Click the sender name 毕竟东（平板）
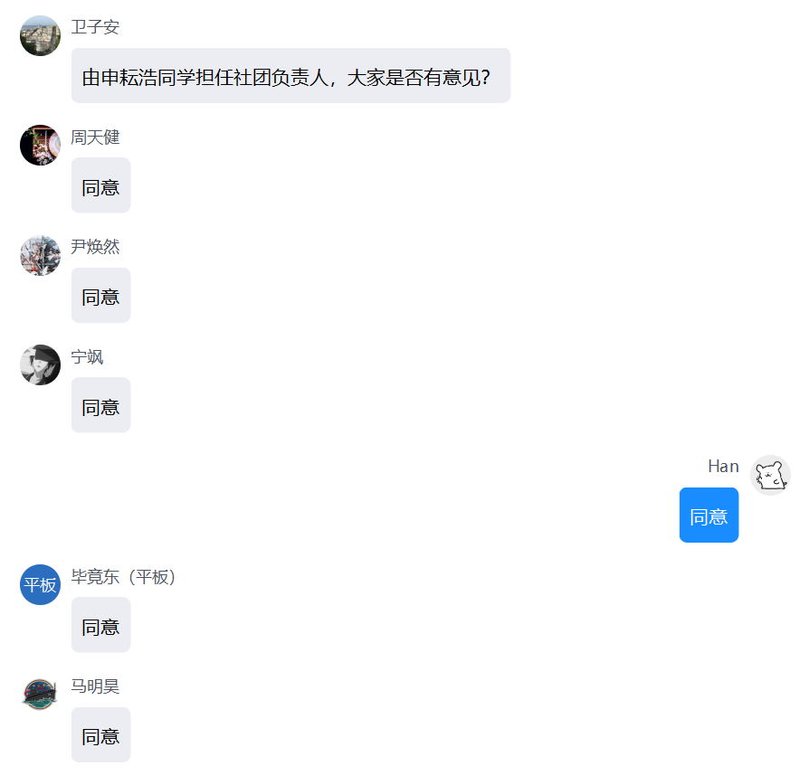 tap(123, 577)
